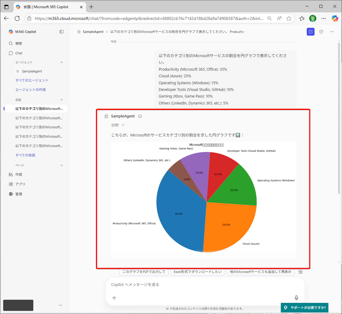
Task: Click the M365 Copilot logo
Action: click(11, 32)
